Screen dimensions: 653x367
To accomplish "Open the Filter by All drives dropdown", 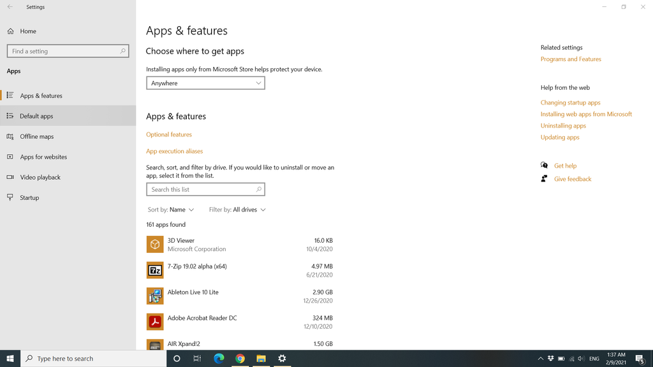I will click(x=237, y=209).
